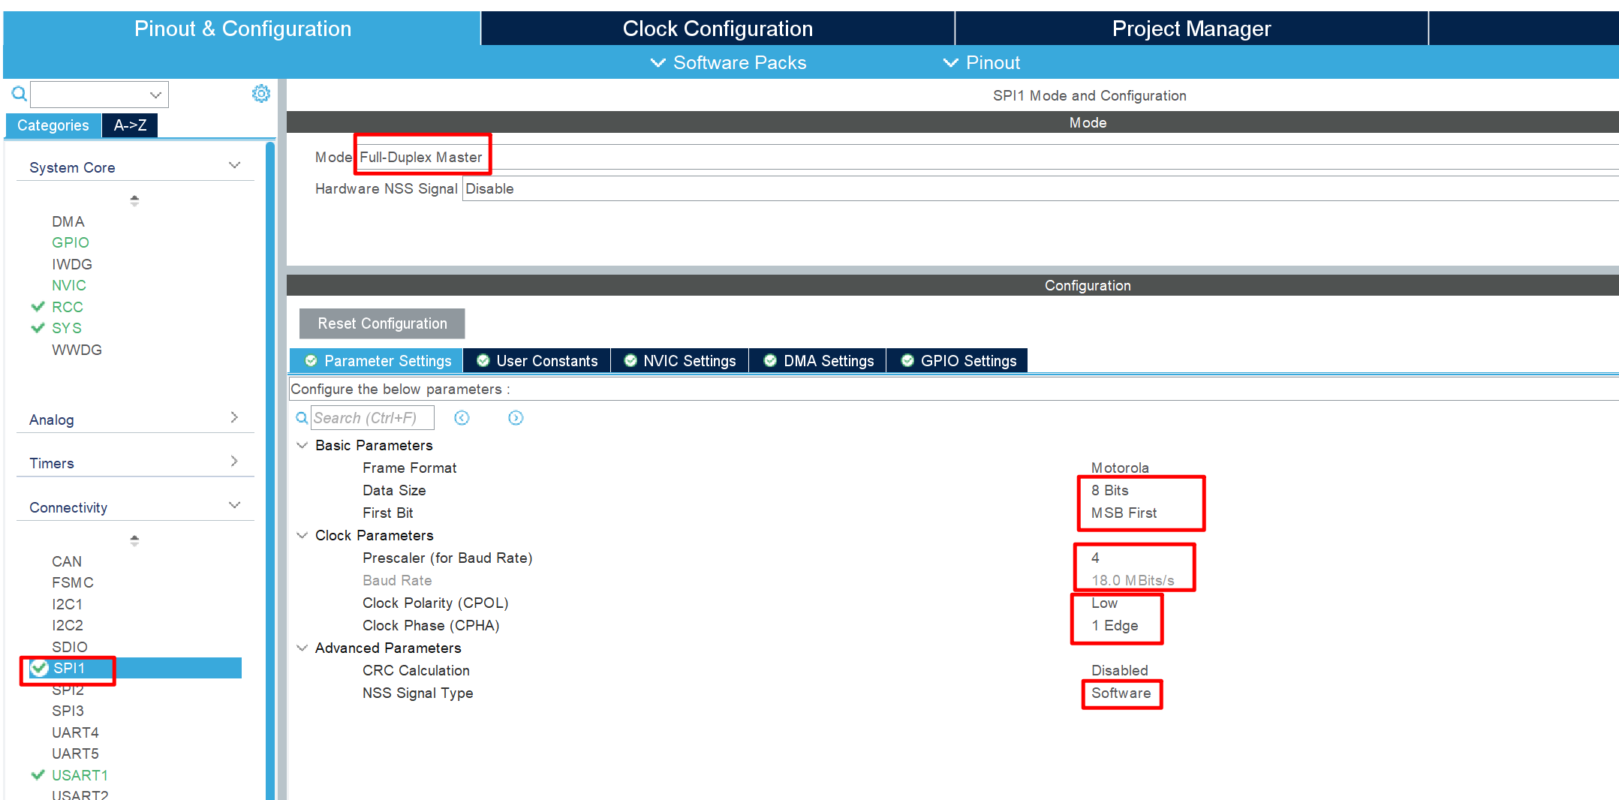This screenshot has width=1619, height=800.
Task: Select UART4 peripheral
Action: [75, 732]
